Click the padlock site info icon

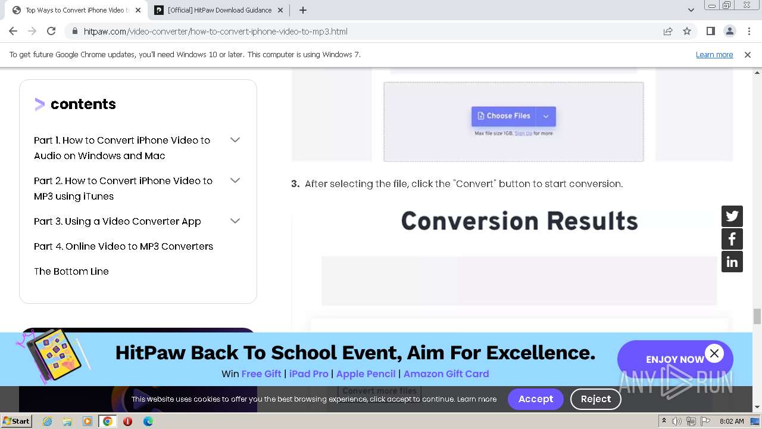(x=74, y=32)
